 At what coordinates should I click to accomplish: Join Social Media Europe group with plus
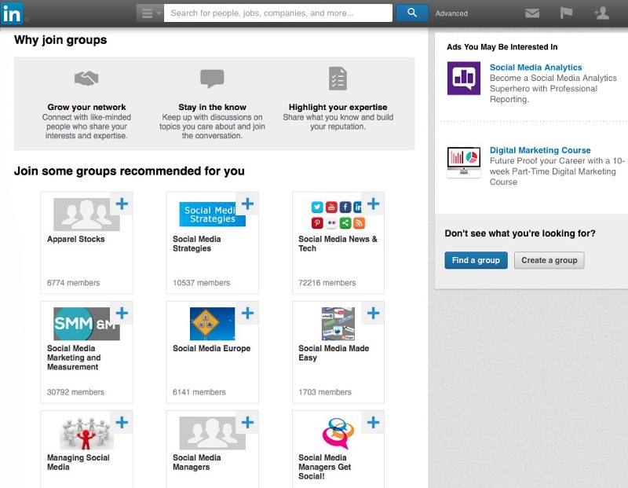pos(247,314)
